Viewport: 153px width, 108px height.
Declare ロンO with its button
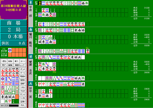[23, 94]
